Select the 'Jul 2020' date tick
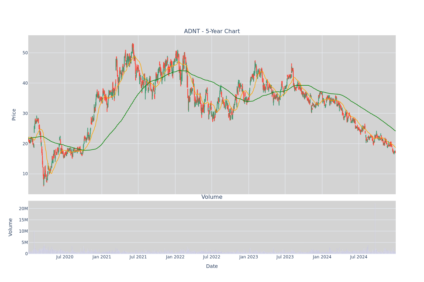 pos(65,257)
